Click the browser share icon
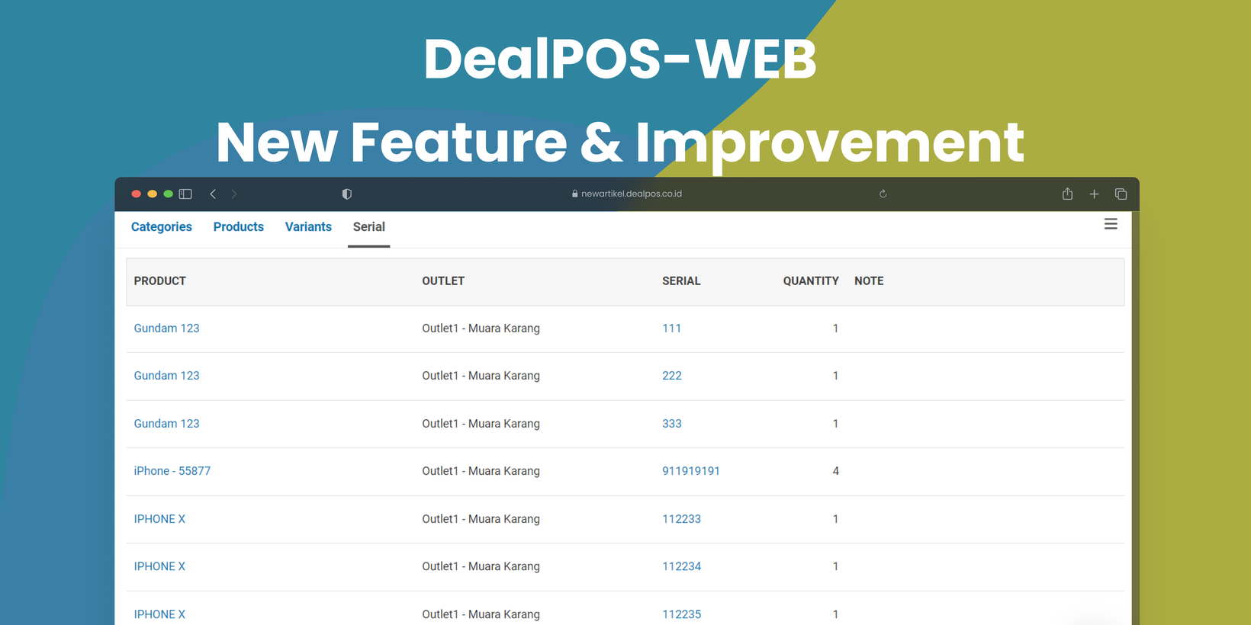 pyautogui.click(x=1067, y=194)
